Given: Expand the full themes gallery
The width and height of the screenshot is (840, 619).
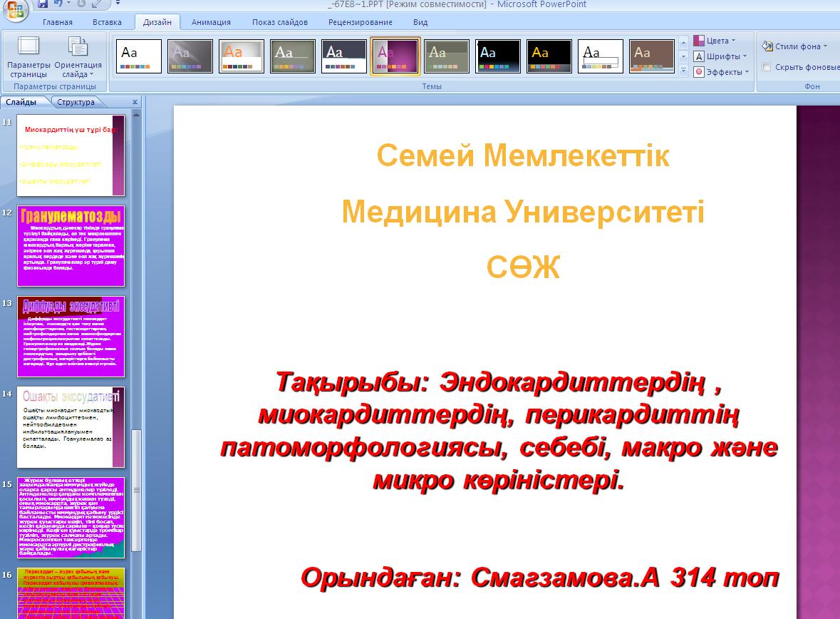Looking at the screenshot, I should point(683,71).
